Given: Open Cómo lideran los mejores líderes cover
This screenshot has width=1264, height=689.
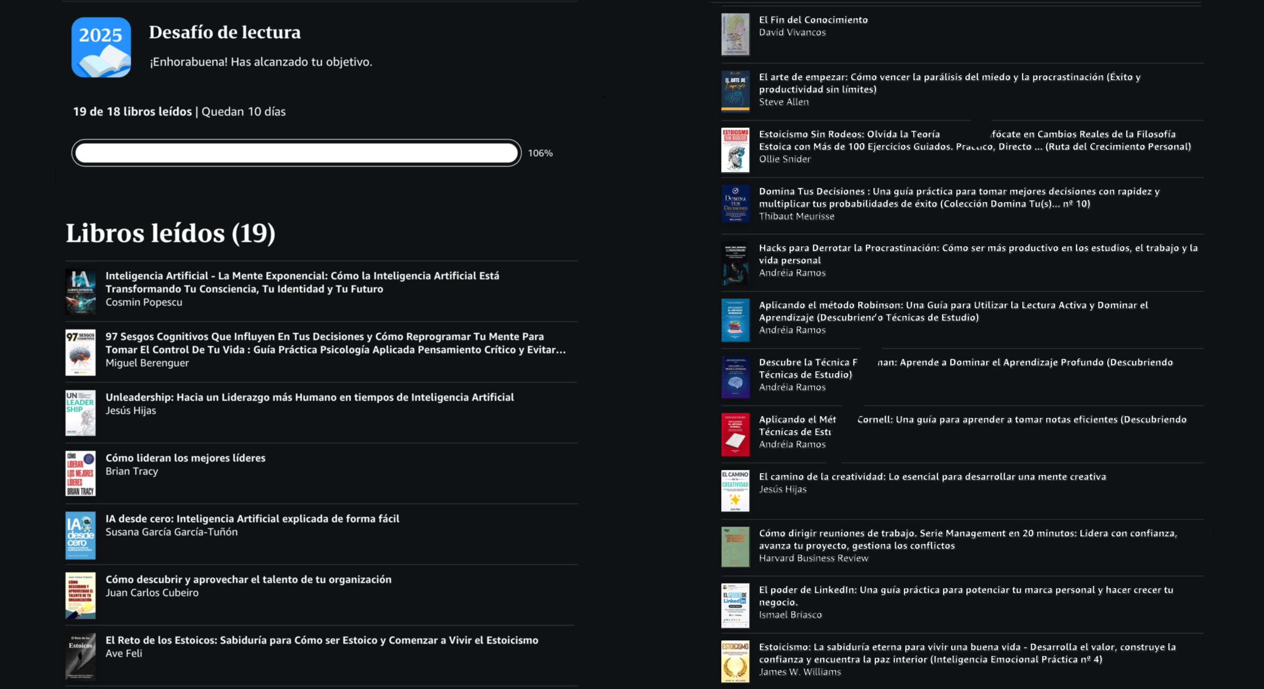Looking at the screenshot, I should 80,474.
